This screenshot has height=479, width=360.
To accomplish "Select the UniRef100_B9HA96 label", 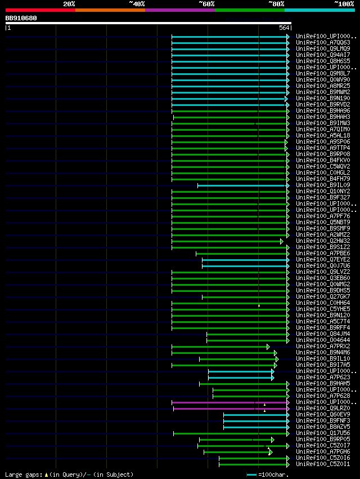I will tap(323, 110).
